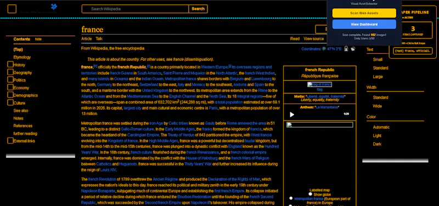The image size is (439, 206).
Task: Open the Iron Age link
Action: [156, 123]
